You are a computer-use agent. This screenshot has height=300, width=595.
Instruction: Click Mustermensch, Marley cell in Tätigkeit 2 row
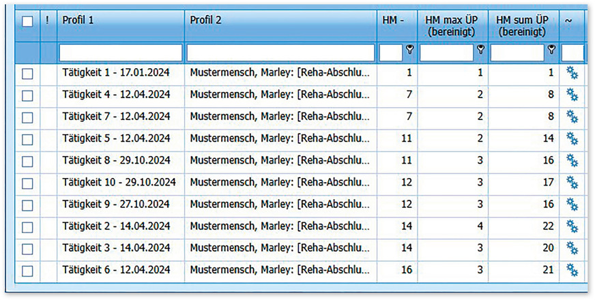pos(281,226)
